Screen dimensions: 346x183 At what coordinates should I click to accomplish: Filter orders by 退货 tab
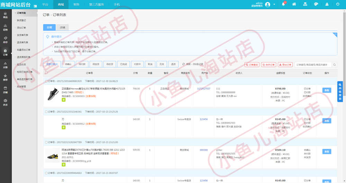coord(173,64)
